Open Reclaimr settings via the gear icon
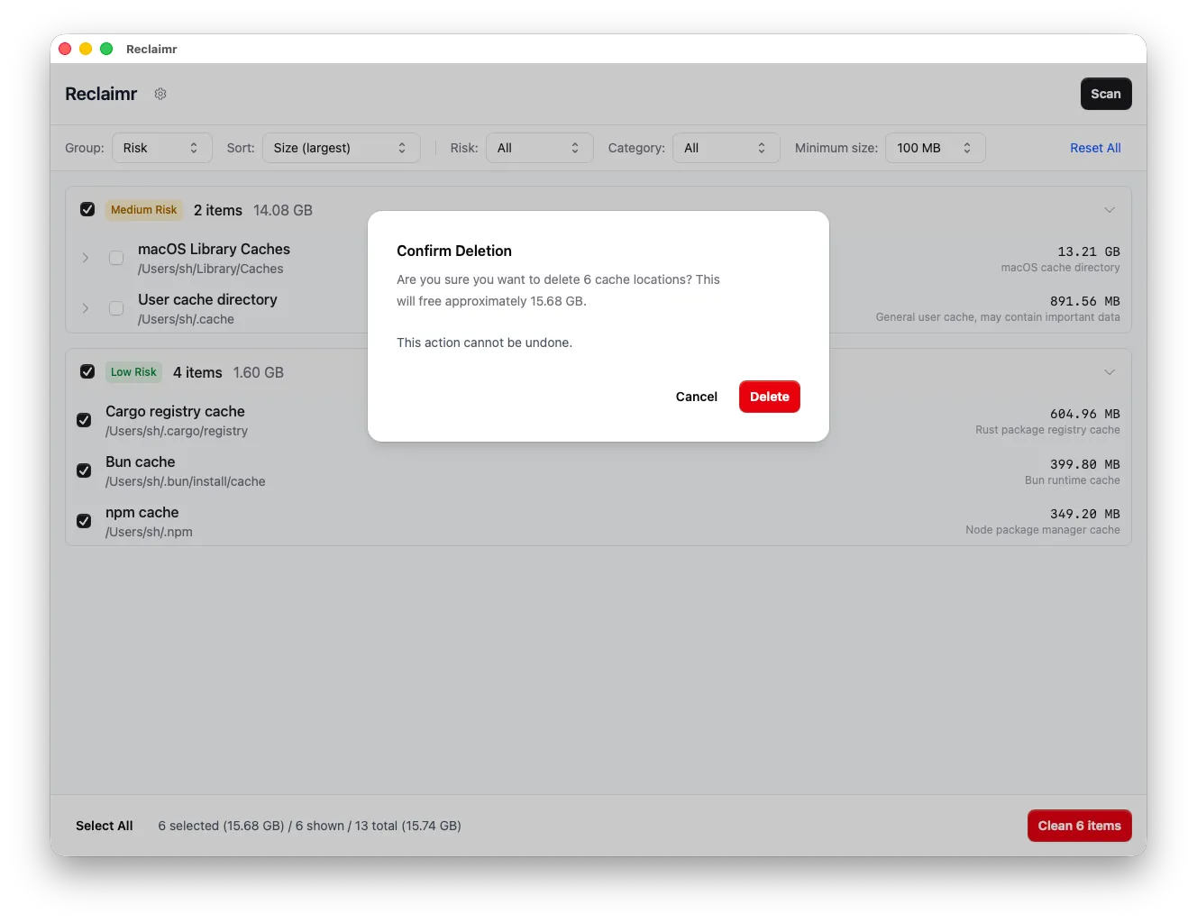The image size is (1197, 923). (160, 94)
